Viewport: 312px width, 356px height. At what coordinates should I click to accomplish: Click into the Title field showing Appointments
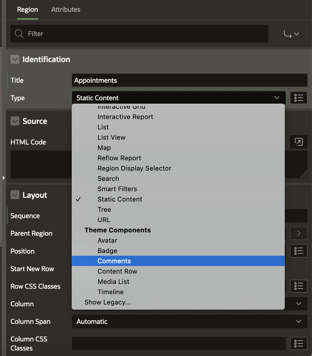pos(189,80)
